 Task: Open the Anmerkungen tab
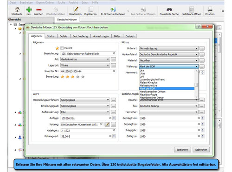point(101,36)
